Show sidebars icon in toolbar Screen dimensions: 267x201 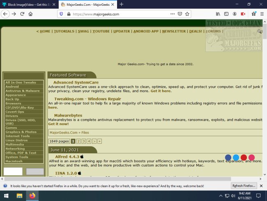[226, 14]
